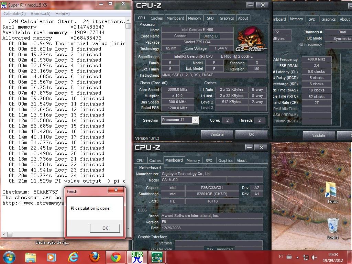This screenshot has width=352, height=264.
Task: Click the Checksum: 50AAE75F text
Action: tap(30, 192)
